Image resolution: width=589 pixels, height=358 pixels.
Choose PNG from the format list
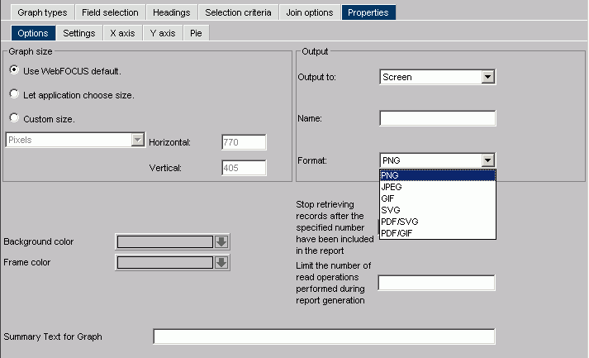438,175
